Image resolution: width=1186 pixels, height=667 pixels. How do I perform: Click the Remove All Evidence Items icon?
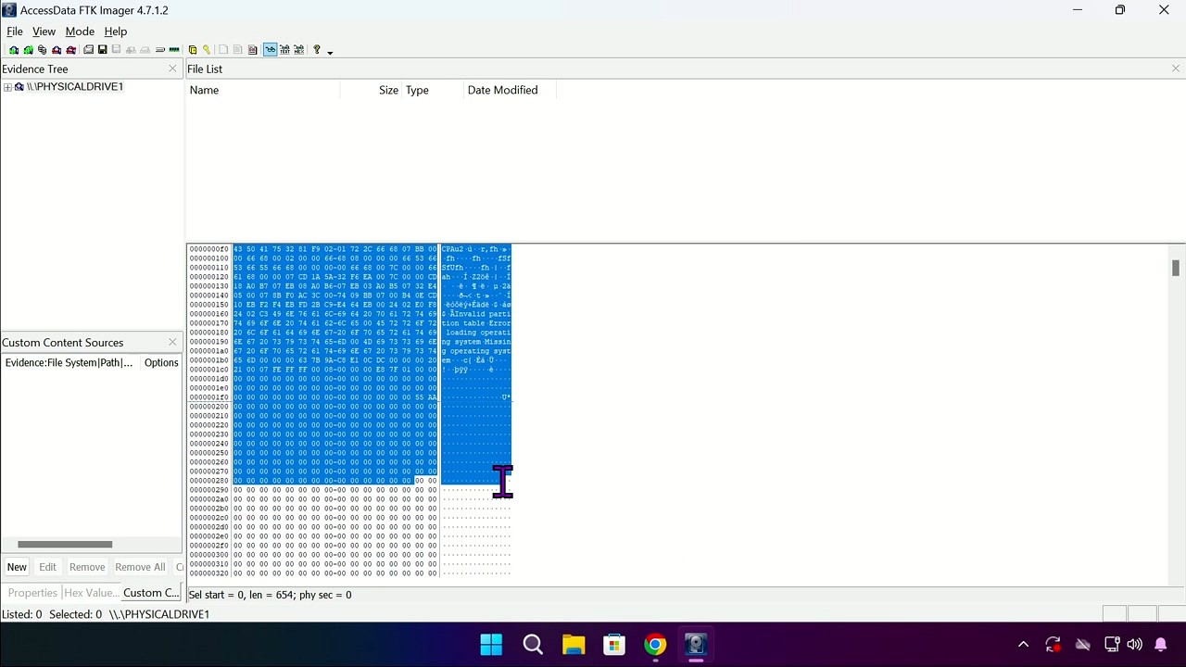[x=69, y=49]
